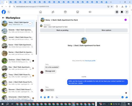
Task: Choose a GIF icon
Action: [x=52, y=97]
